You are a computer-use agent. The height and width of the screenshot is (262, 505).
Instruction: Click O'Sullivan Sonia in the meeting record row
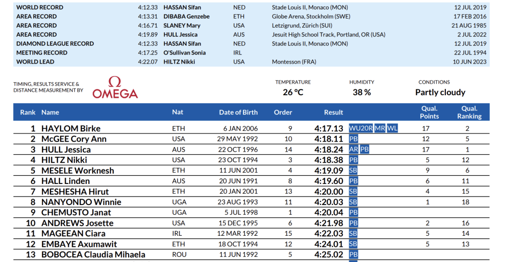coord(184,53)
